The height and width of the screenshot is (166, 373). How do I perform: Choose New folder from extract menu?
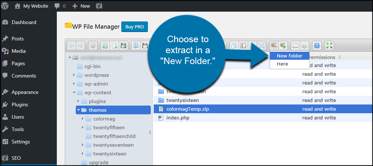(x=290, y=56)
